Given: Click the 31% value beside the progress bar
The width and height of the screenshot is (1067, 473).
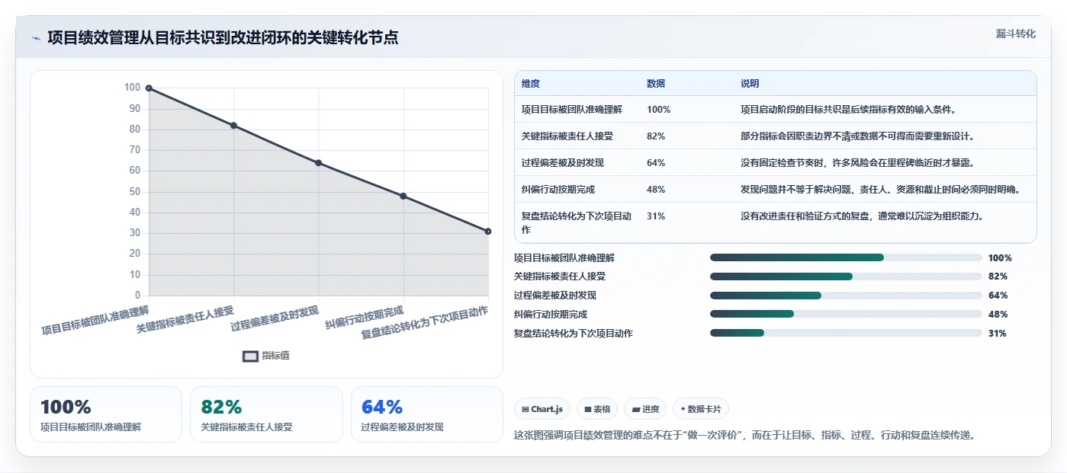Looking at the screenshot, I should (x=998, y=334).
